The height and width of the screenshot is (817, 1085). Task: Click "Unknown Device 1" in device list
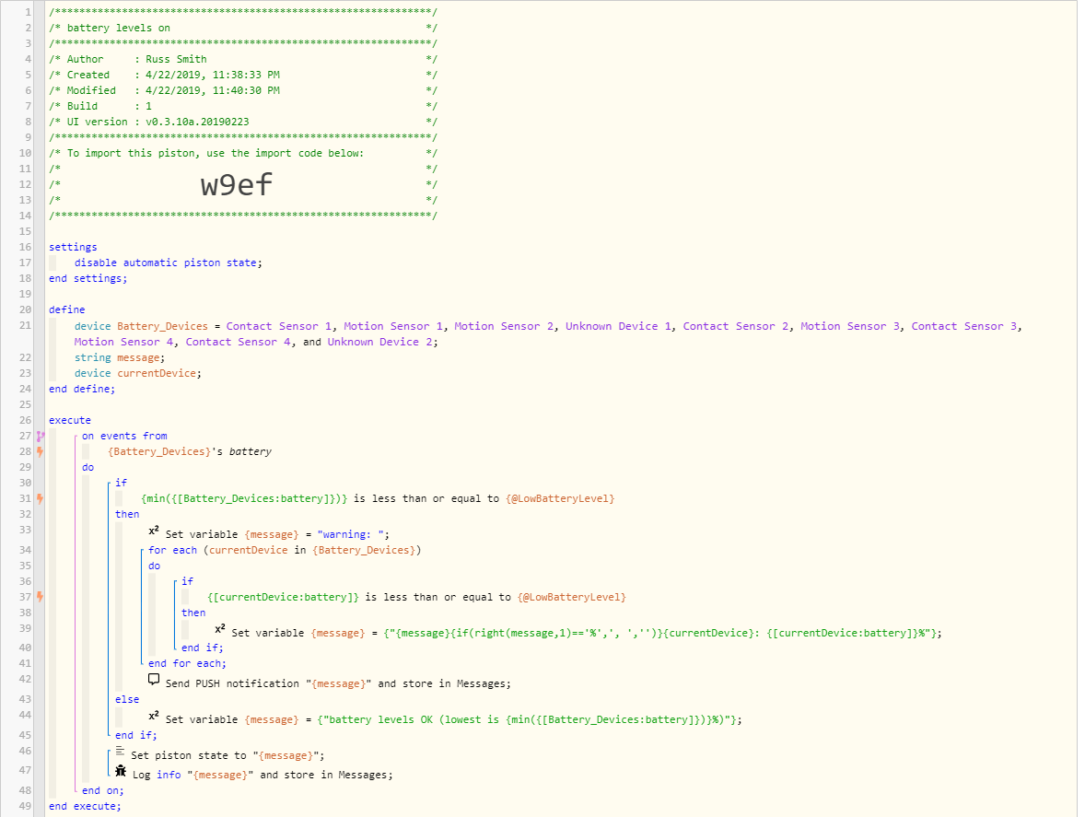(x=619, y=326)
